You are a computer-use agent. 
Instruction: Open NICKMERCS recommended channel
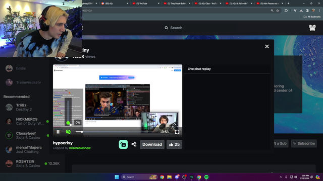click(x=27, y=121)
